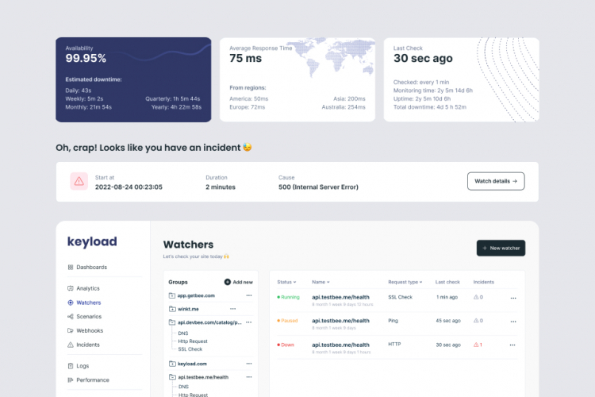Click the Availability 99.95% card
This screenshot has width=595, height=397.
tap(133, 79)
